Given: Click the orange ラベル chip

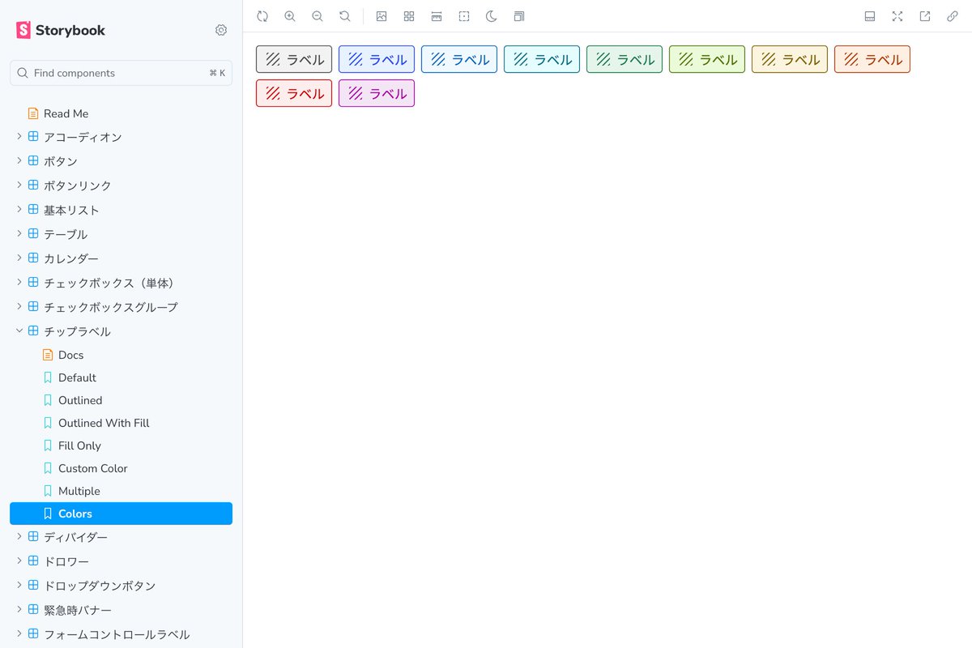Looking at the screenshot, I should [872, 59].
